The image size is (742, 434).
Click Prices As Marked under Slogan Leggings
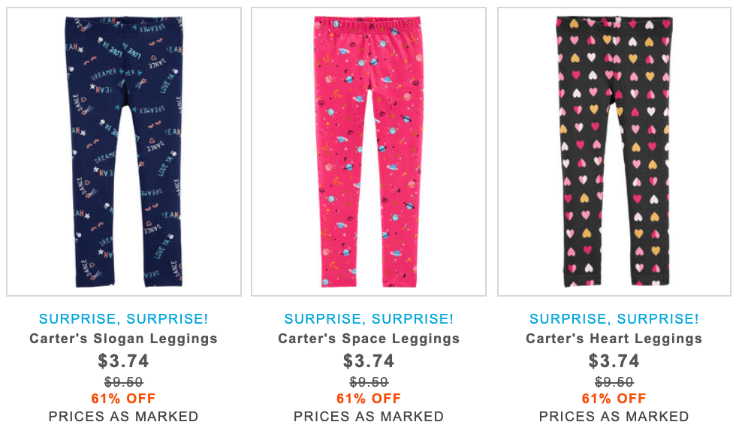(x=123, y=417)
